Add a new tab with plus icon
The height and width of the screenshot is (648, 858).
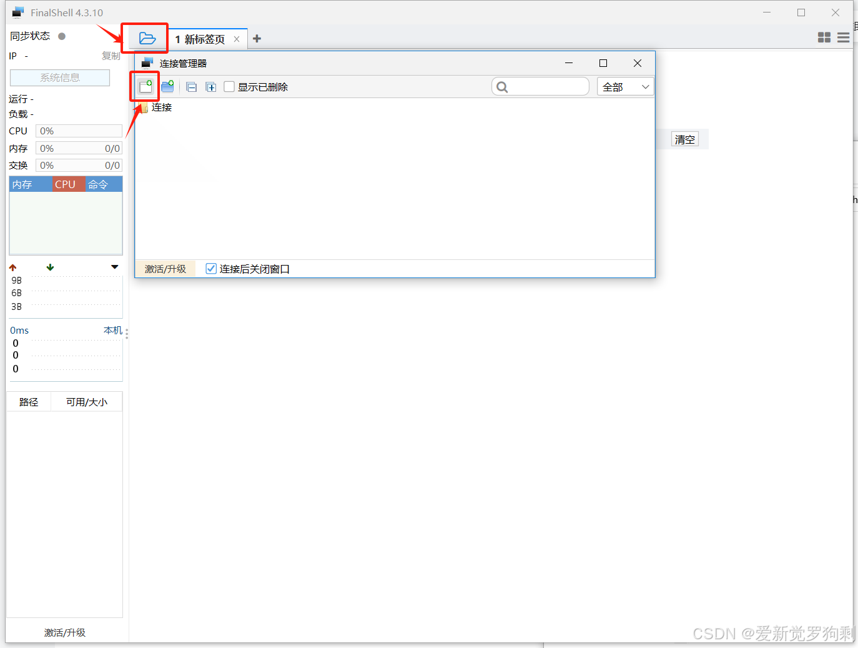pos(257,39)
